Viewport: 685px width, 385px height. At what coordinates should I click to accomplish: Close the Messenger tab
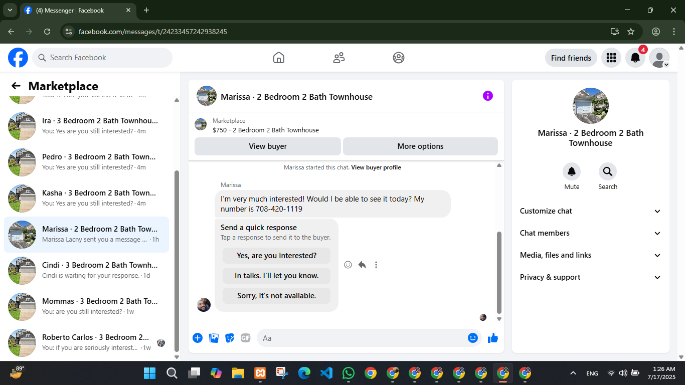pyautogui.click(x=129, y=10)
